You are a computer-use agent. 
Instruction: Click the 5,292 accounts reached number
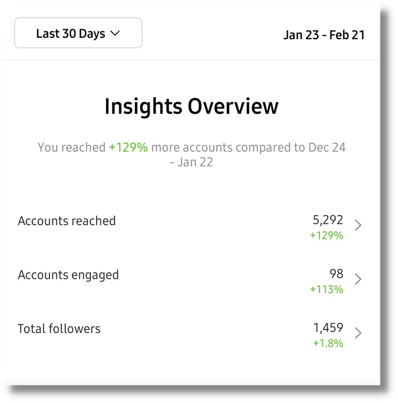(x=328, y=220)
